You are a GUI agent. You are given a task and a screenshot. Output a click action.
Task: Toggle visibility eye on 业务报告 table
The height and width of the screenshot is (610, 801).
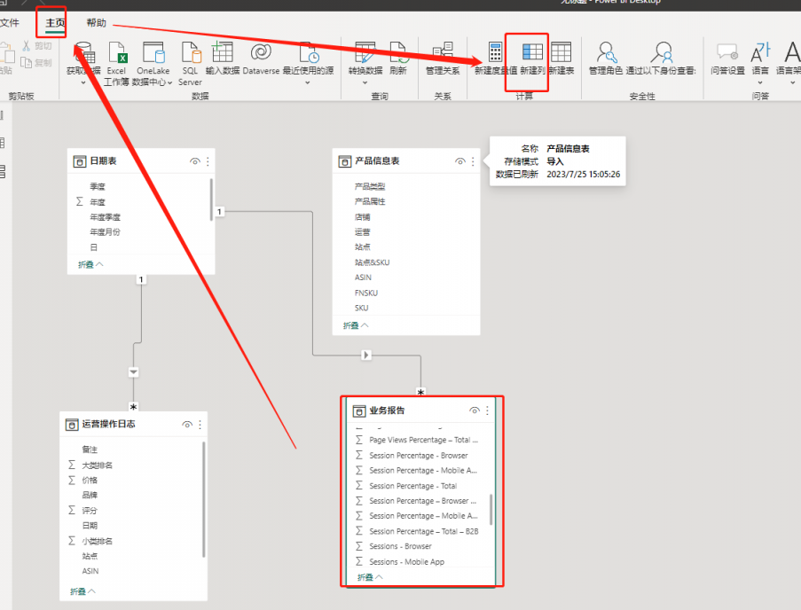475,411
